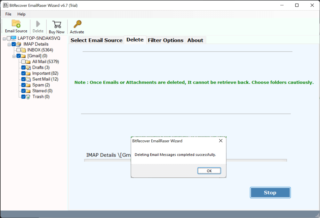Click the blue Stop button

click(x=270, y=192)
